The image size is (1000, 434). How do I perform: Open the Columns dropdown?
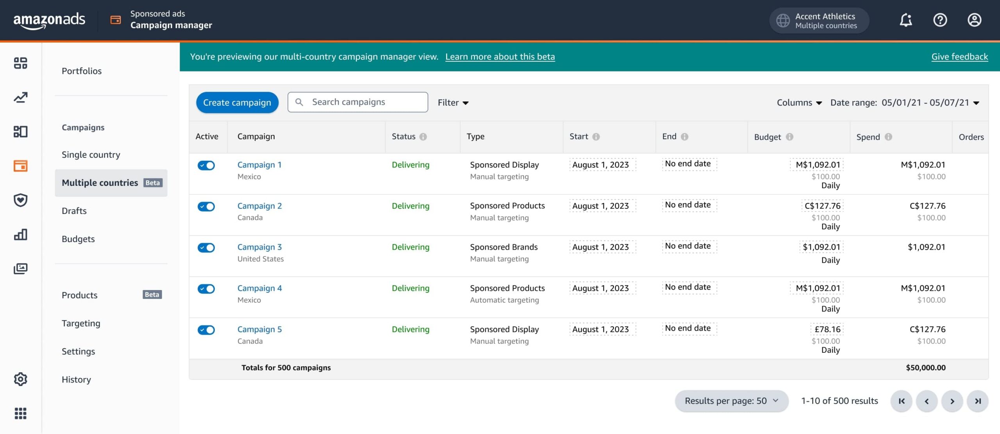pyautogui.click(x=799, y=103)
